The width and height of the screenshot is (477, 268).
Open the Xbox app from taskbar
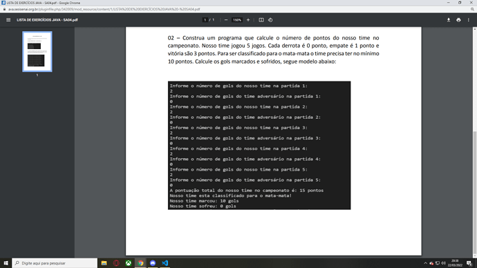click(x=129, y=263)
